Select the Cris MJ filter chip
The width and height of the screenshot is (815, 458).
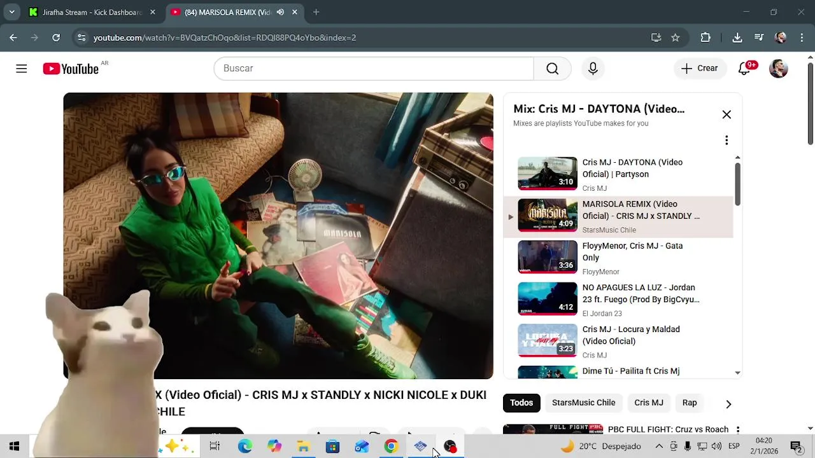coord(649,403)
